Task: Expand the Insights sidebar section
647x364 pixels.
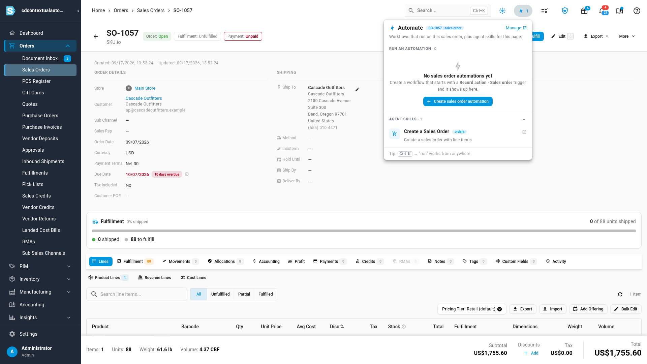Action: point(69,317)
